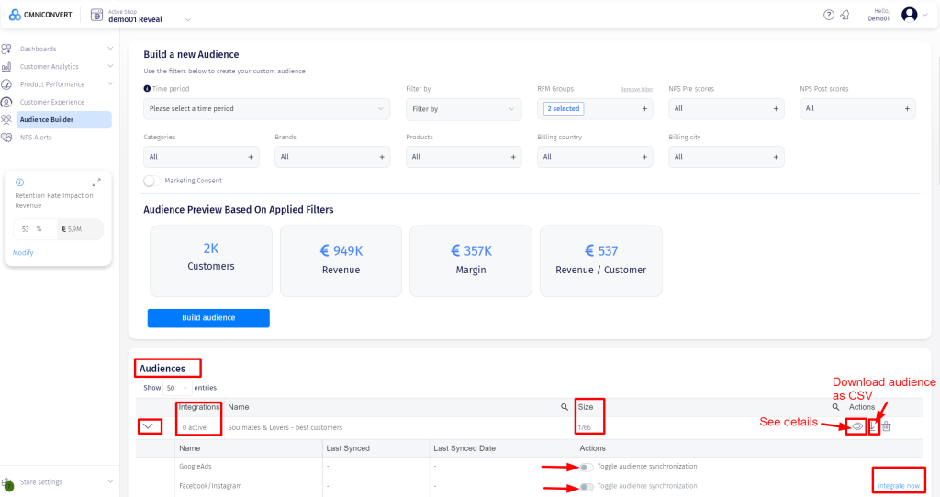Click the Modify retention rate link
This screenshot has height=497, width=940.
tap(23, 252)
